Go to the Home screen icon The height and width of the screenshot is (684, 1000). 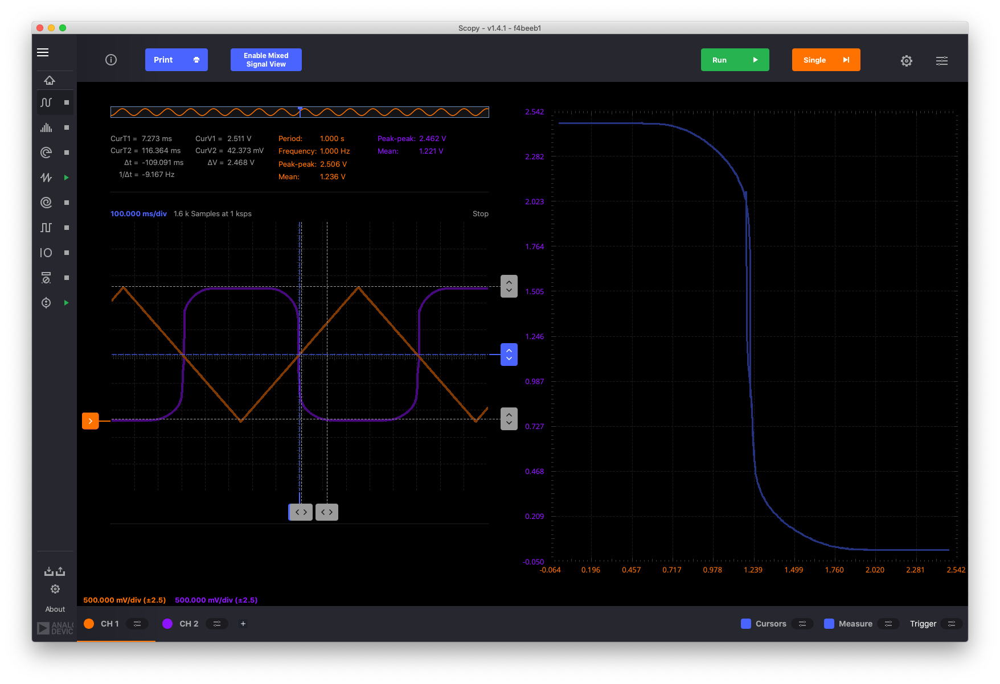tap(50, 80)
